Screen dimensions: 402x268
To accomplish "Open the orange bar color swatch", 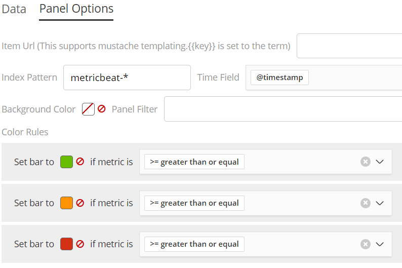I will click(x=66, y=203).
